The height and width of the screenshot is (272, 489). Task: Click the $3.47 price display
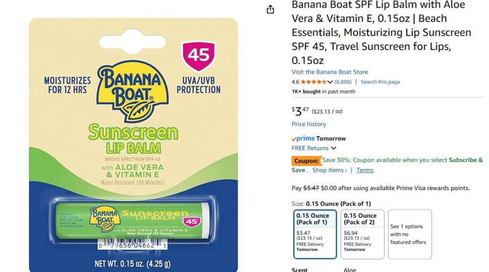[300, 111]
